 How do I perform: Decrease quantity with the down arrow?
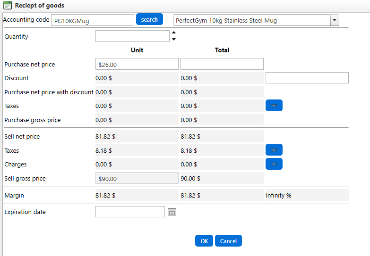173,40
